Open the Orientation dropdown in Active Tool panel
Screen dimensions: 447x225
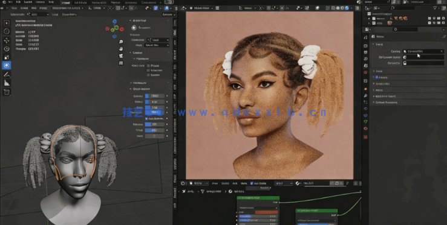point(158,40)
